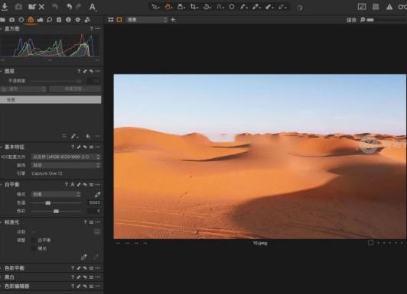Click the histogram panel help question mark

(x=91, y=28)
